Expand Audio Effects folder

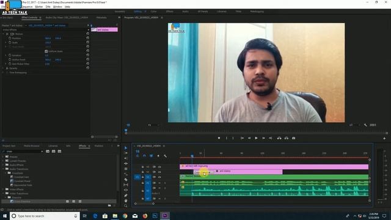(3, 165)
